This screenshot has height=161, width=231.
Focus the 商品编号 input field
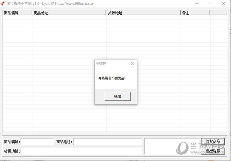pyautogui.click(x=37, y=142)
